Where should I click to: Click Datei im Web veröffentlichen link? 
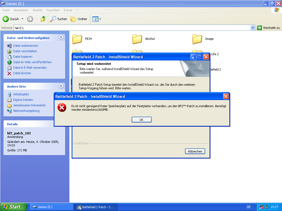pyautogui.click(x=32, y=62)
